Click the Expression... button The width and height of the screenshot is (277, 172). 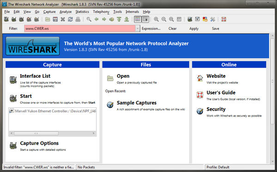pos(151,29)
